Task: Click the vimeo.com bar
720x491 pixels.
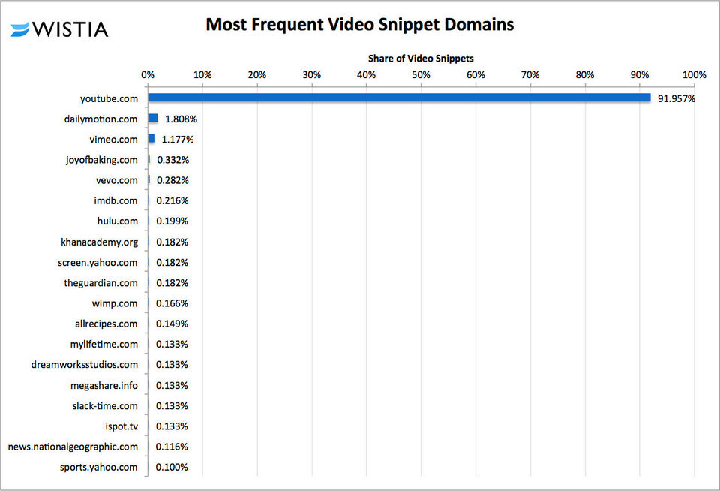Action: click(x=151, y=139)
